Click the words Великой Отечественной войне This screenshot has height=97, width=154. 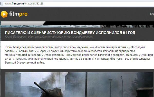[25, 63]
